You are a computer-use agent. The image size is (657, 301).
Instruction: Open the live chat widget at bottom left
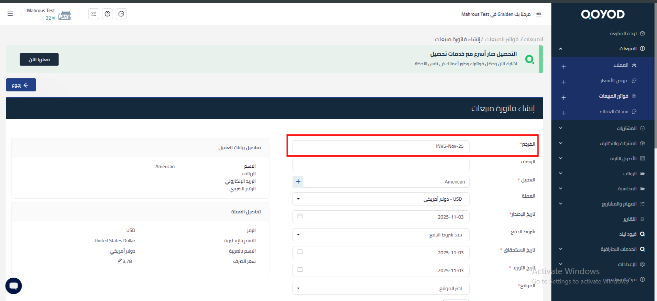[x=14, y=286]
